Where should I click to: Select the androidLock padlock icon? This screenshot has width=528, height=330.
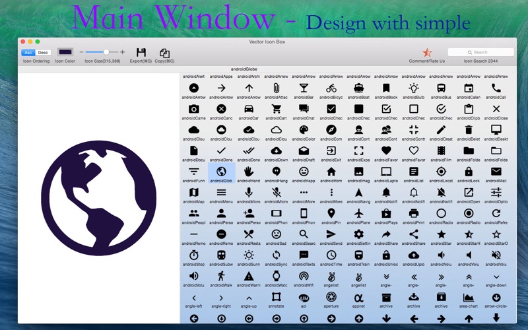click(469, 172)
